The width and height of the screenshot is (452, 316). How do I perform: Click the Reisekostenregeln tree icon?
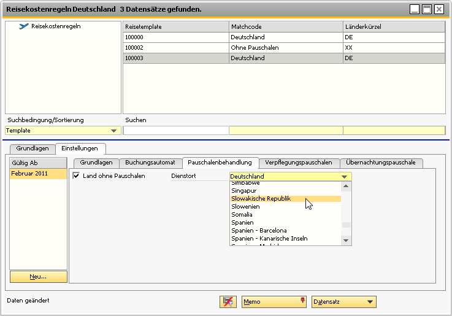point(24,26)
